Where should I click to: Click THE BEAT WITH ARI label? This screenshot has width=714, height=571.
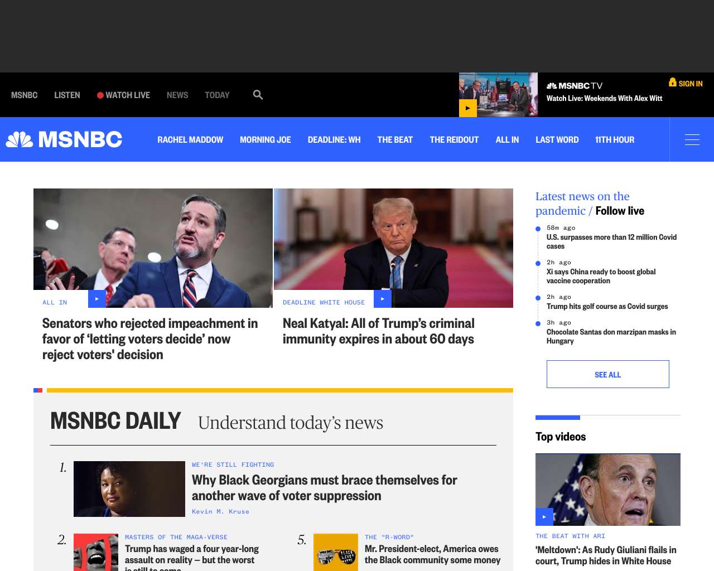pyautogui.click(x=570, y=536)
